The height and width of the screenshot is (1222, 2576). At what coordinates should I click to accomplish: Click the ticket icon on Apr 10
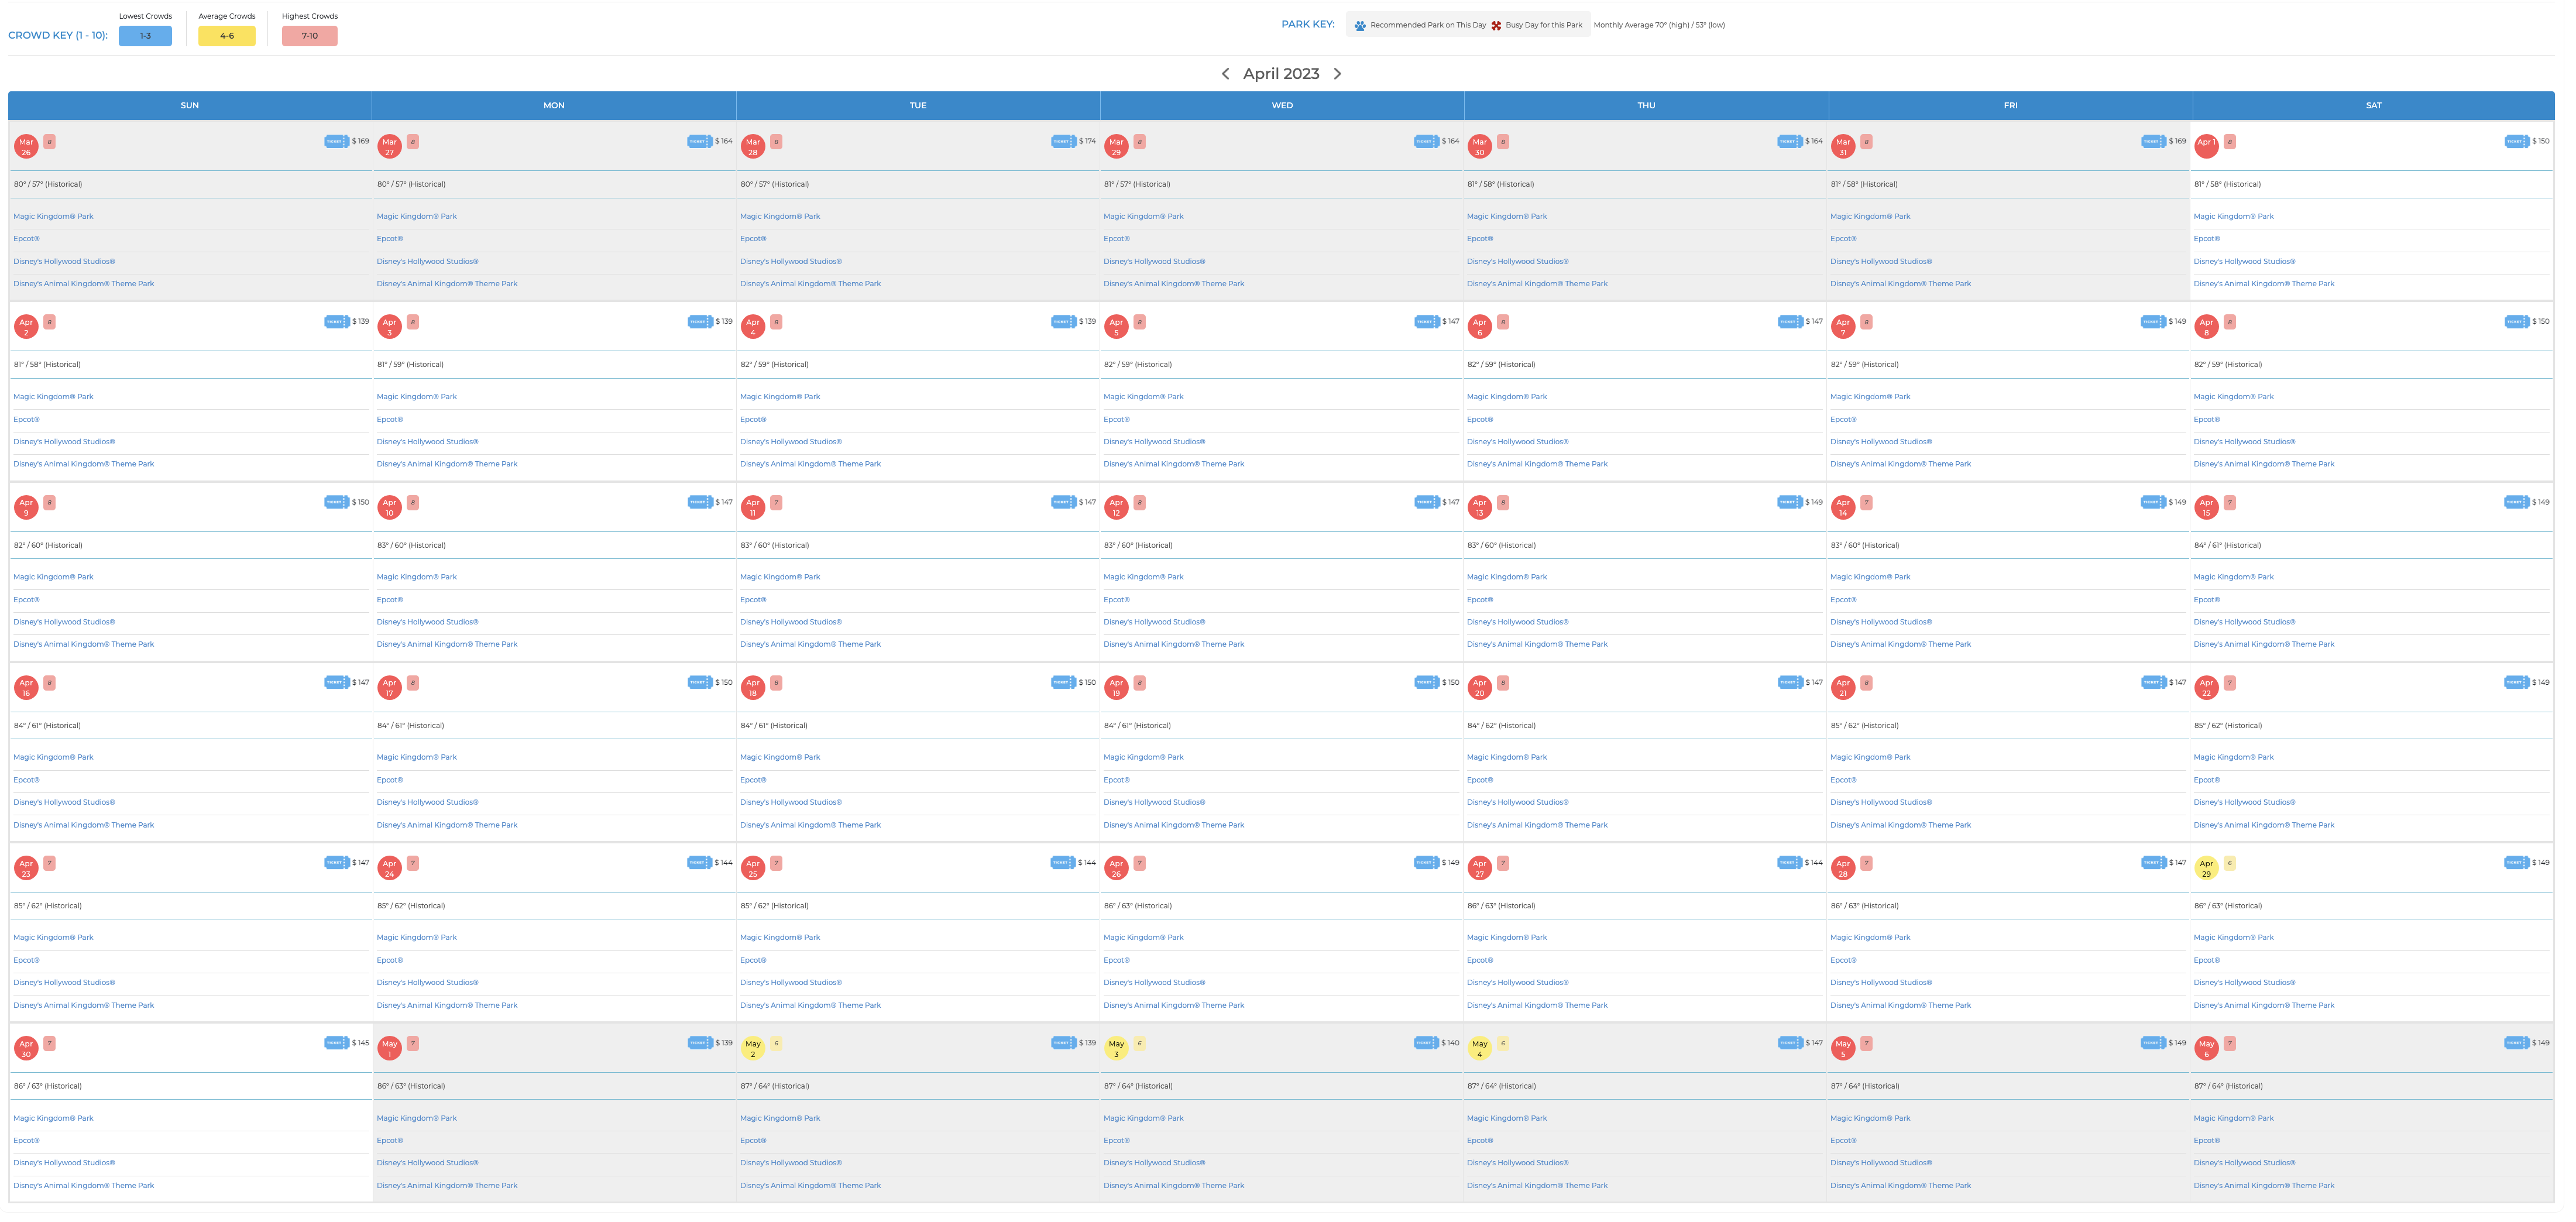700,502
